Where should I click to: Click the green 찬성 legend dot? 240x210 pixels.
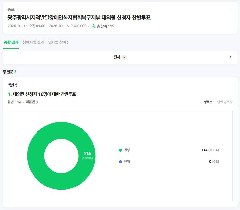click(x=120, y=150)
